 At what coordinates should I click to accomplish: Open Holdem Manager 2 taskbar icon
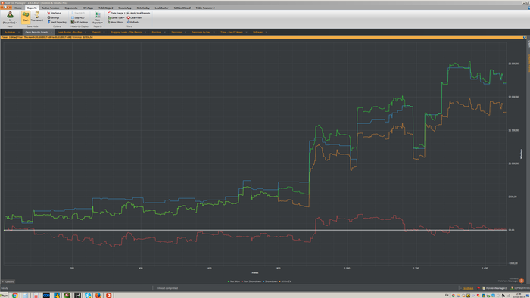pos(109,295)
